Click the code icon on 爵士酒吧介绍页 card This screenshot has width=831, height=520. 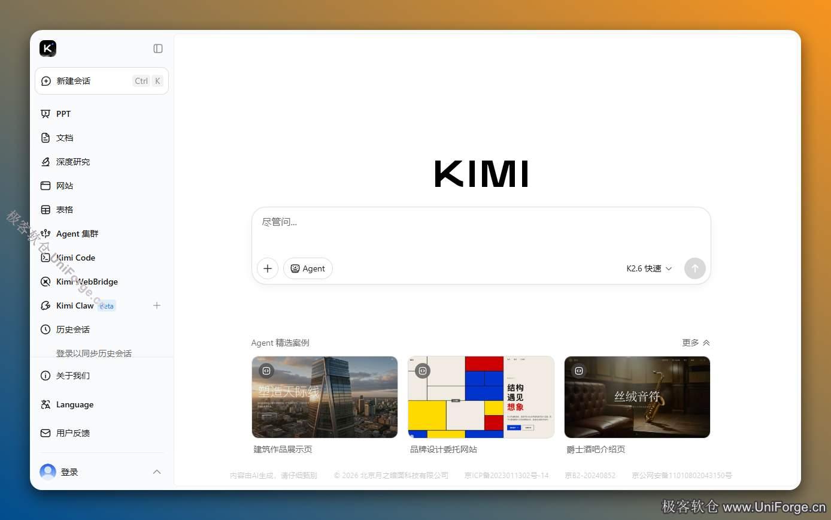coord(579,371)
